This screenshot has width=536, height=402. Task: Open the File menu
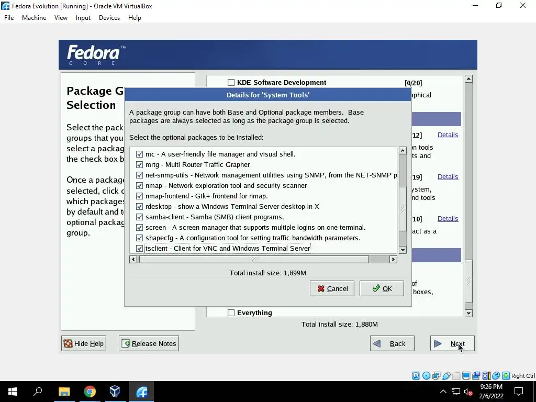pos(9,18)
